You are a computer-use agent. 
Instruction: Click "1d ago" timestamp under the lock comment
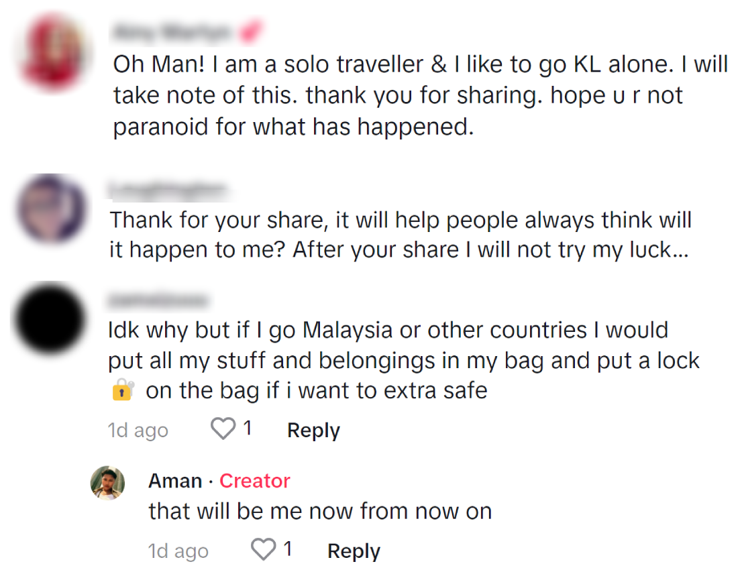[138, 431]
